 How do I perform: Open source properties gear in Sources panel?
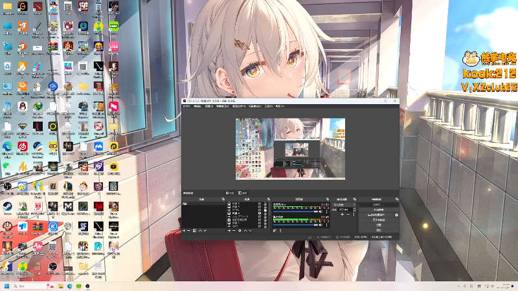coord(240,231)
